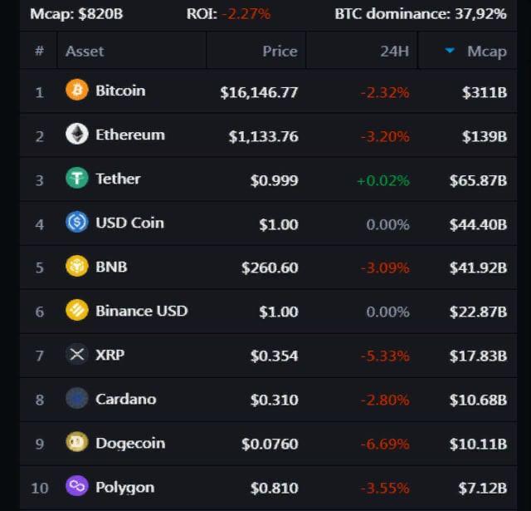The image size is (531, 511).
Task: Click the XRP logo icon
Action: tap(77, 355)
